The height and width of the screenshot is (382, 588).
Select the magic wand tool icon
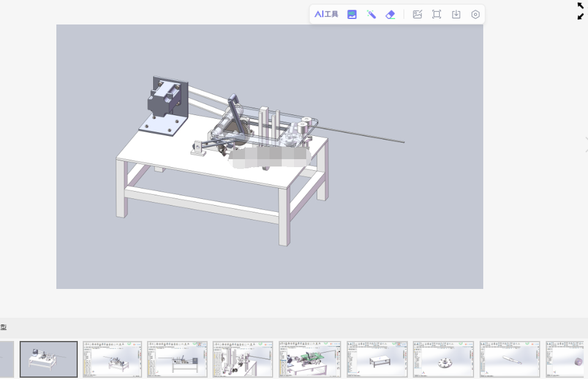pyautogui.click(x=371, y=14)
